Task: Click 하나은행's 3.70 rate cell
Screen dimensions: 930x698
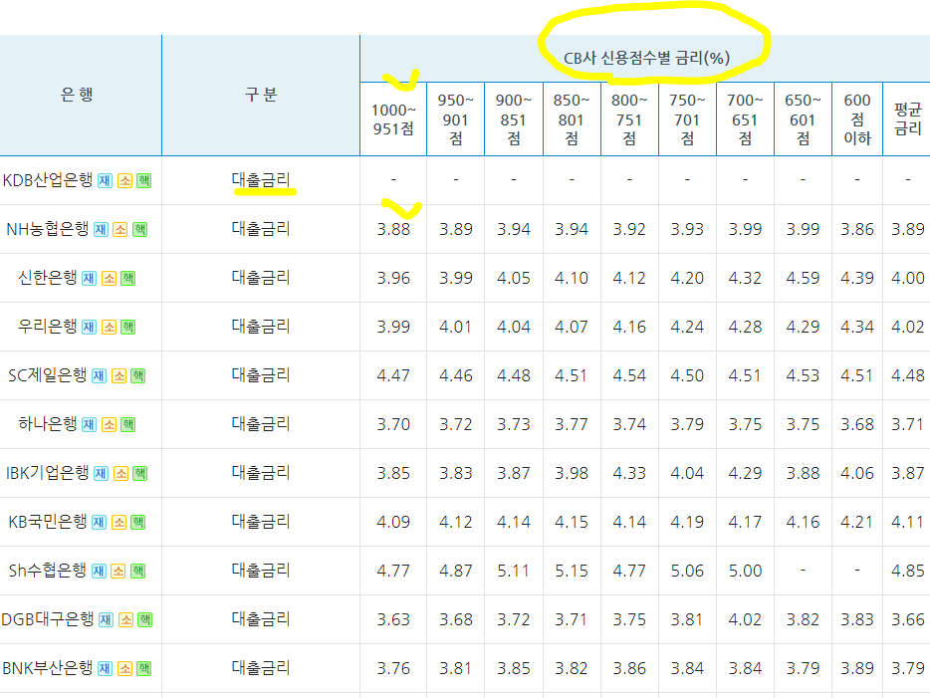Action: 393,424
